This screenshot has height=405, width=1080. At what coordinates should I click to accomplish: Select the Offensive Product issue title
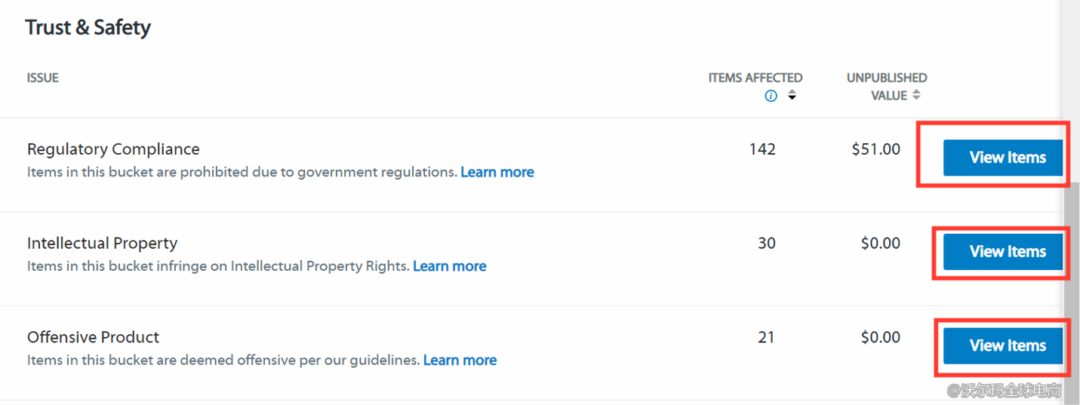coord(94,337)
